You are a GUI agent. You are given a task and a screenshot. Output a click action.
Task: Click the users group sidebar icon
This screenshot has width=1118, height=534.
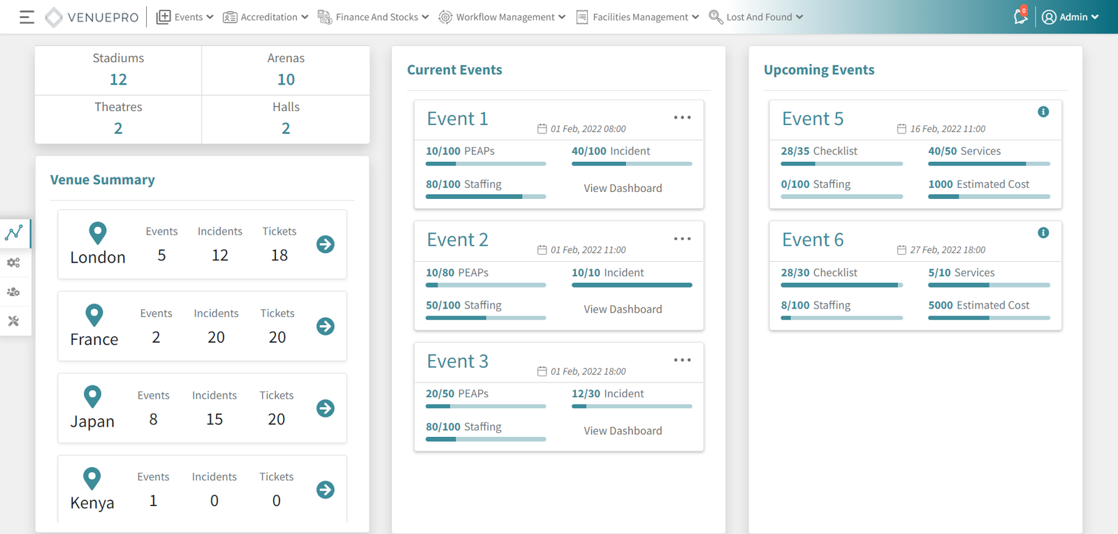[14, 292]
